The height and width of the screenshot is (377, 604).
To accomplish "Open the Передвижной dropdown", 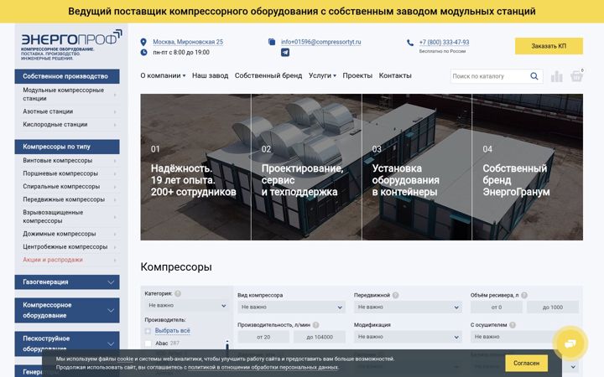I will click(x=408, y=307).
